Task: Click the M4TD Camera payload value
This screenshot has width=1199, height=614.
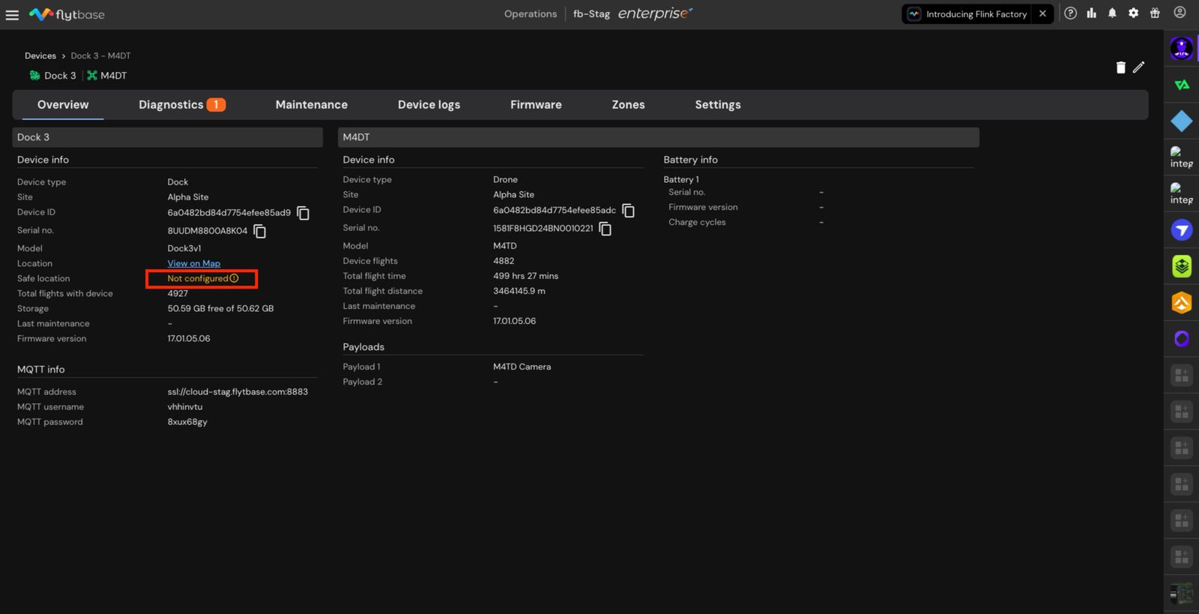Action: tap(522, 367)
